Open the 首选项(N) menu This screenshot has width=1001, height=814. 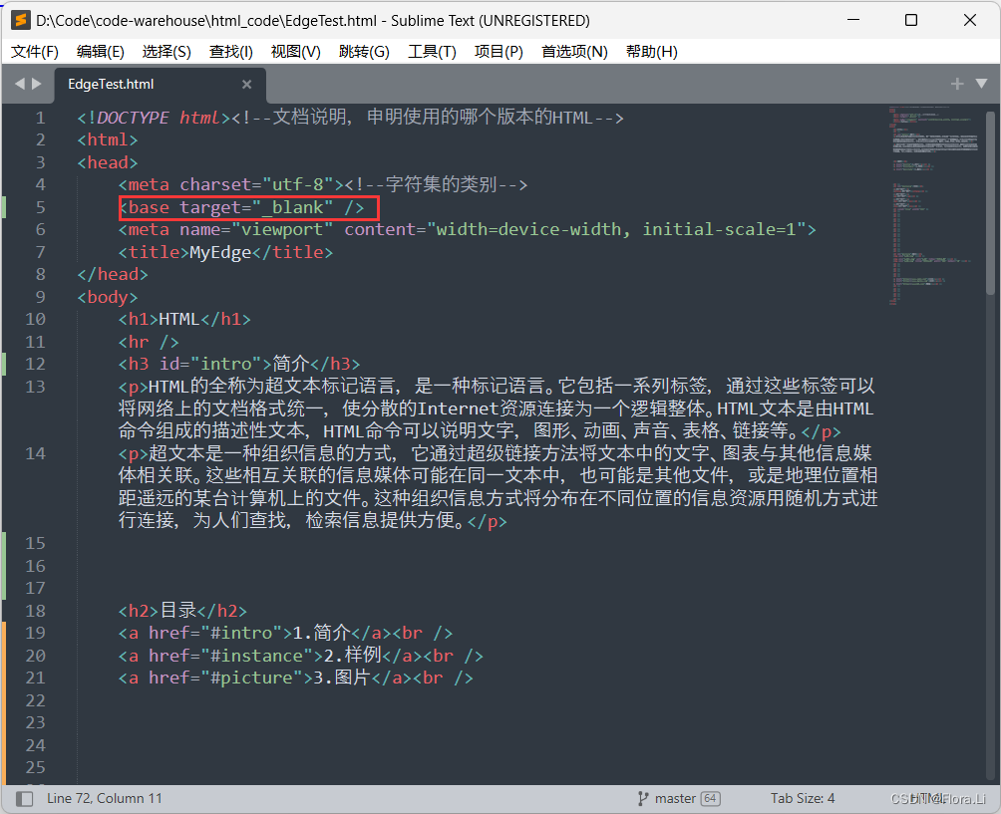[574, 51]
